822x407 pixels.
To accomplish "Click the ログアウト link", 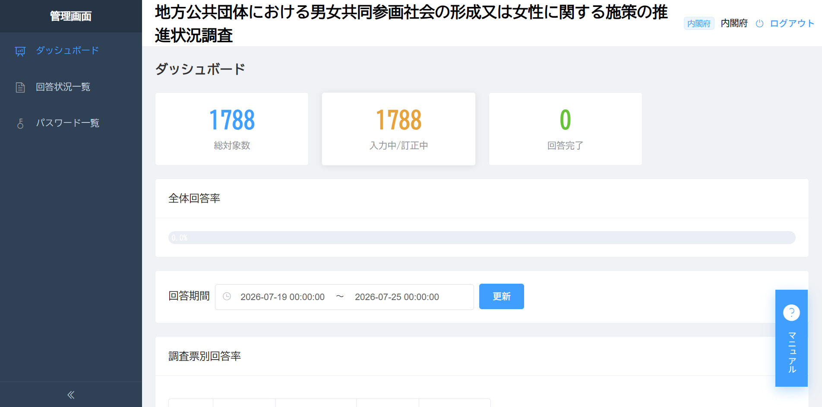I will click(x=792, y=24).
